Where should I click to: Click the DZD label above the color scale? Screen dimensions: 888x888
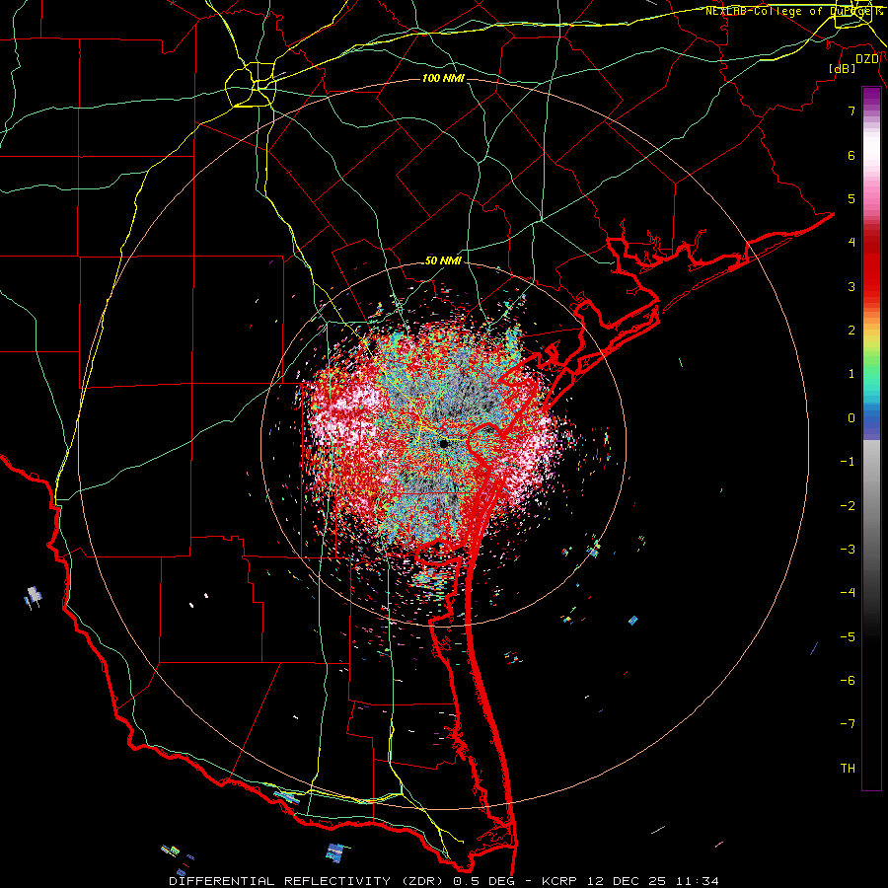pos(866,59)
